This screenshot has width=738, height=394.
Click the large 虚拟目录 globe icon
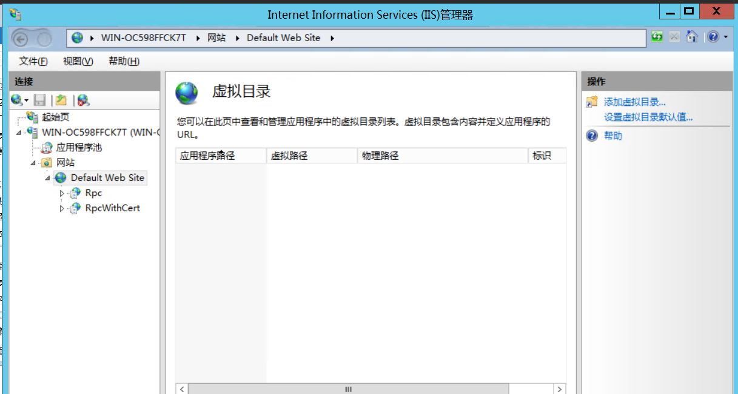coord(187,93)
